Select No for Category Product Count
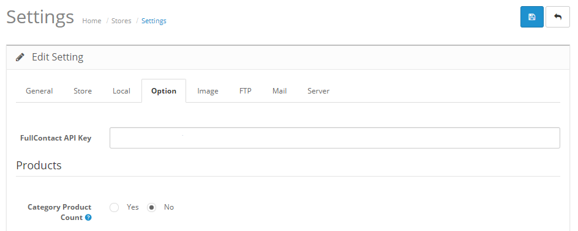 click(151, 207)
